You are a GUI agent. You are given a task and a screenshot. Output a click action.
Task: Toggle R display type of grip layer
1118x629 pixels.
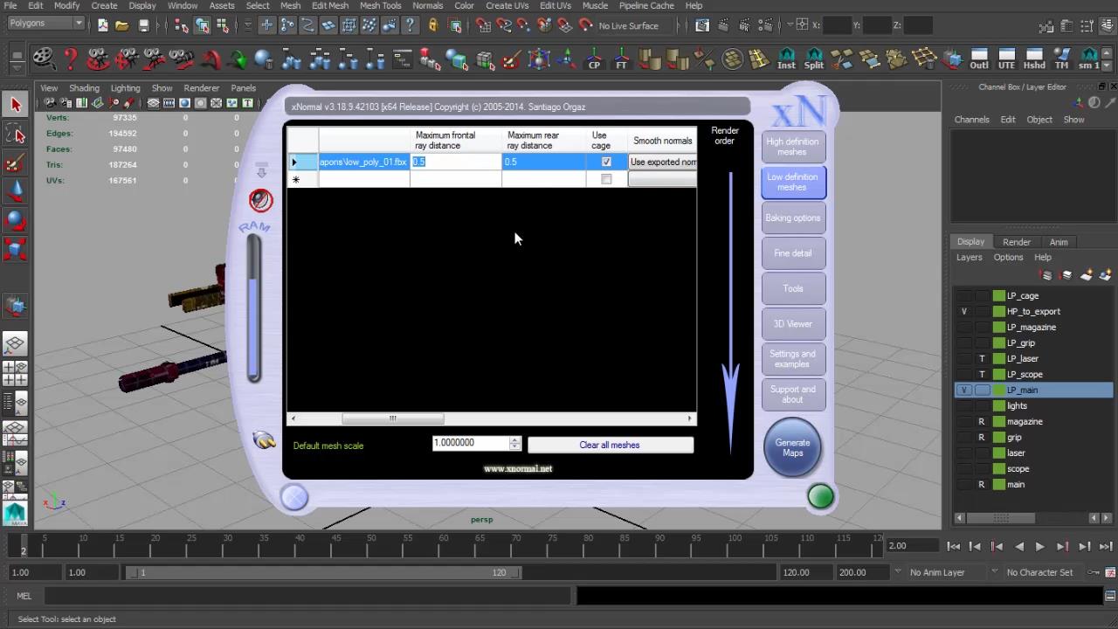[982, 438]
